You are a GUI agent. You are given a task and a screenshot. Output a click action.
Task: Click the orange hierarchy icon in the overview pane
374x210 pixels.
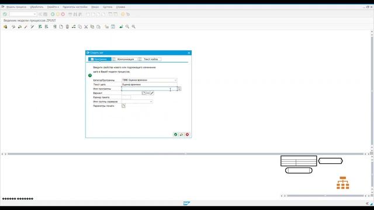point(343,183)
